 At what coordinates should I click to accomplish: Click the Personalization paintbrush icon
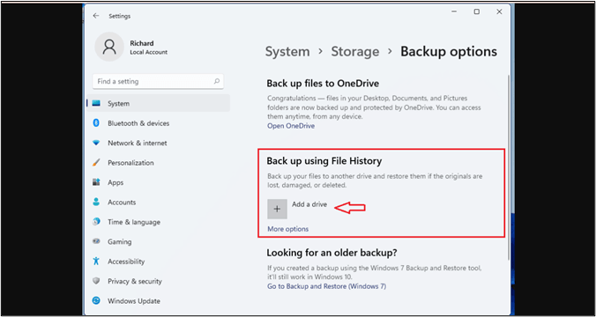pos(96,163)
